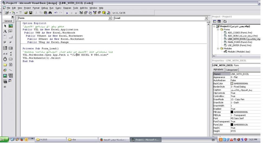Click the General toolbox tab button
The width and height of the screenshot is (271, 152).
(x=8, y=21)
